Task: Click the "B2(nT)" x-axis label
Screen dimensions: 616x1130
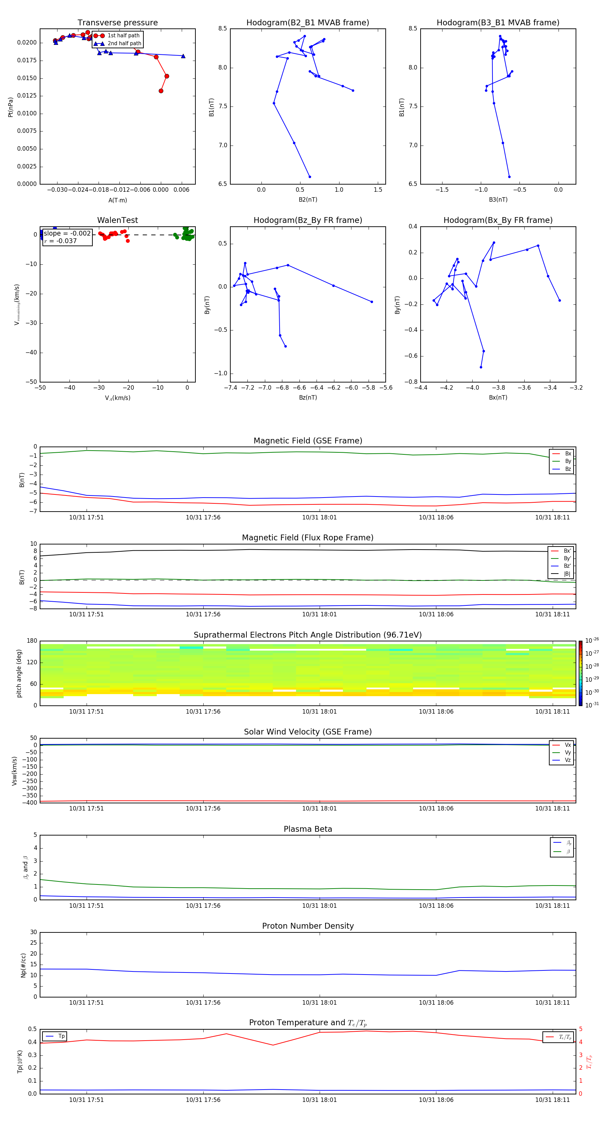Action: click(308, 200)
